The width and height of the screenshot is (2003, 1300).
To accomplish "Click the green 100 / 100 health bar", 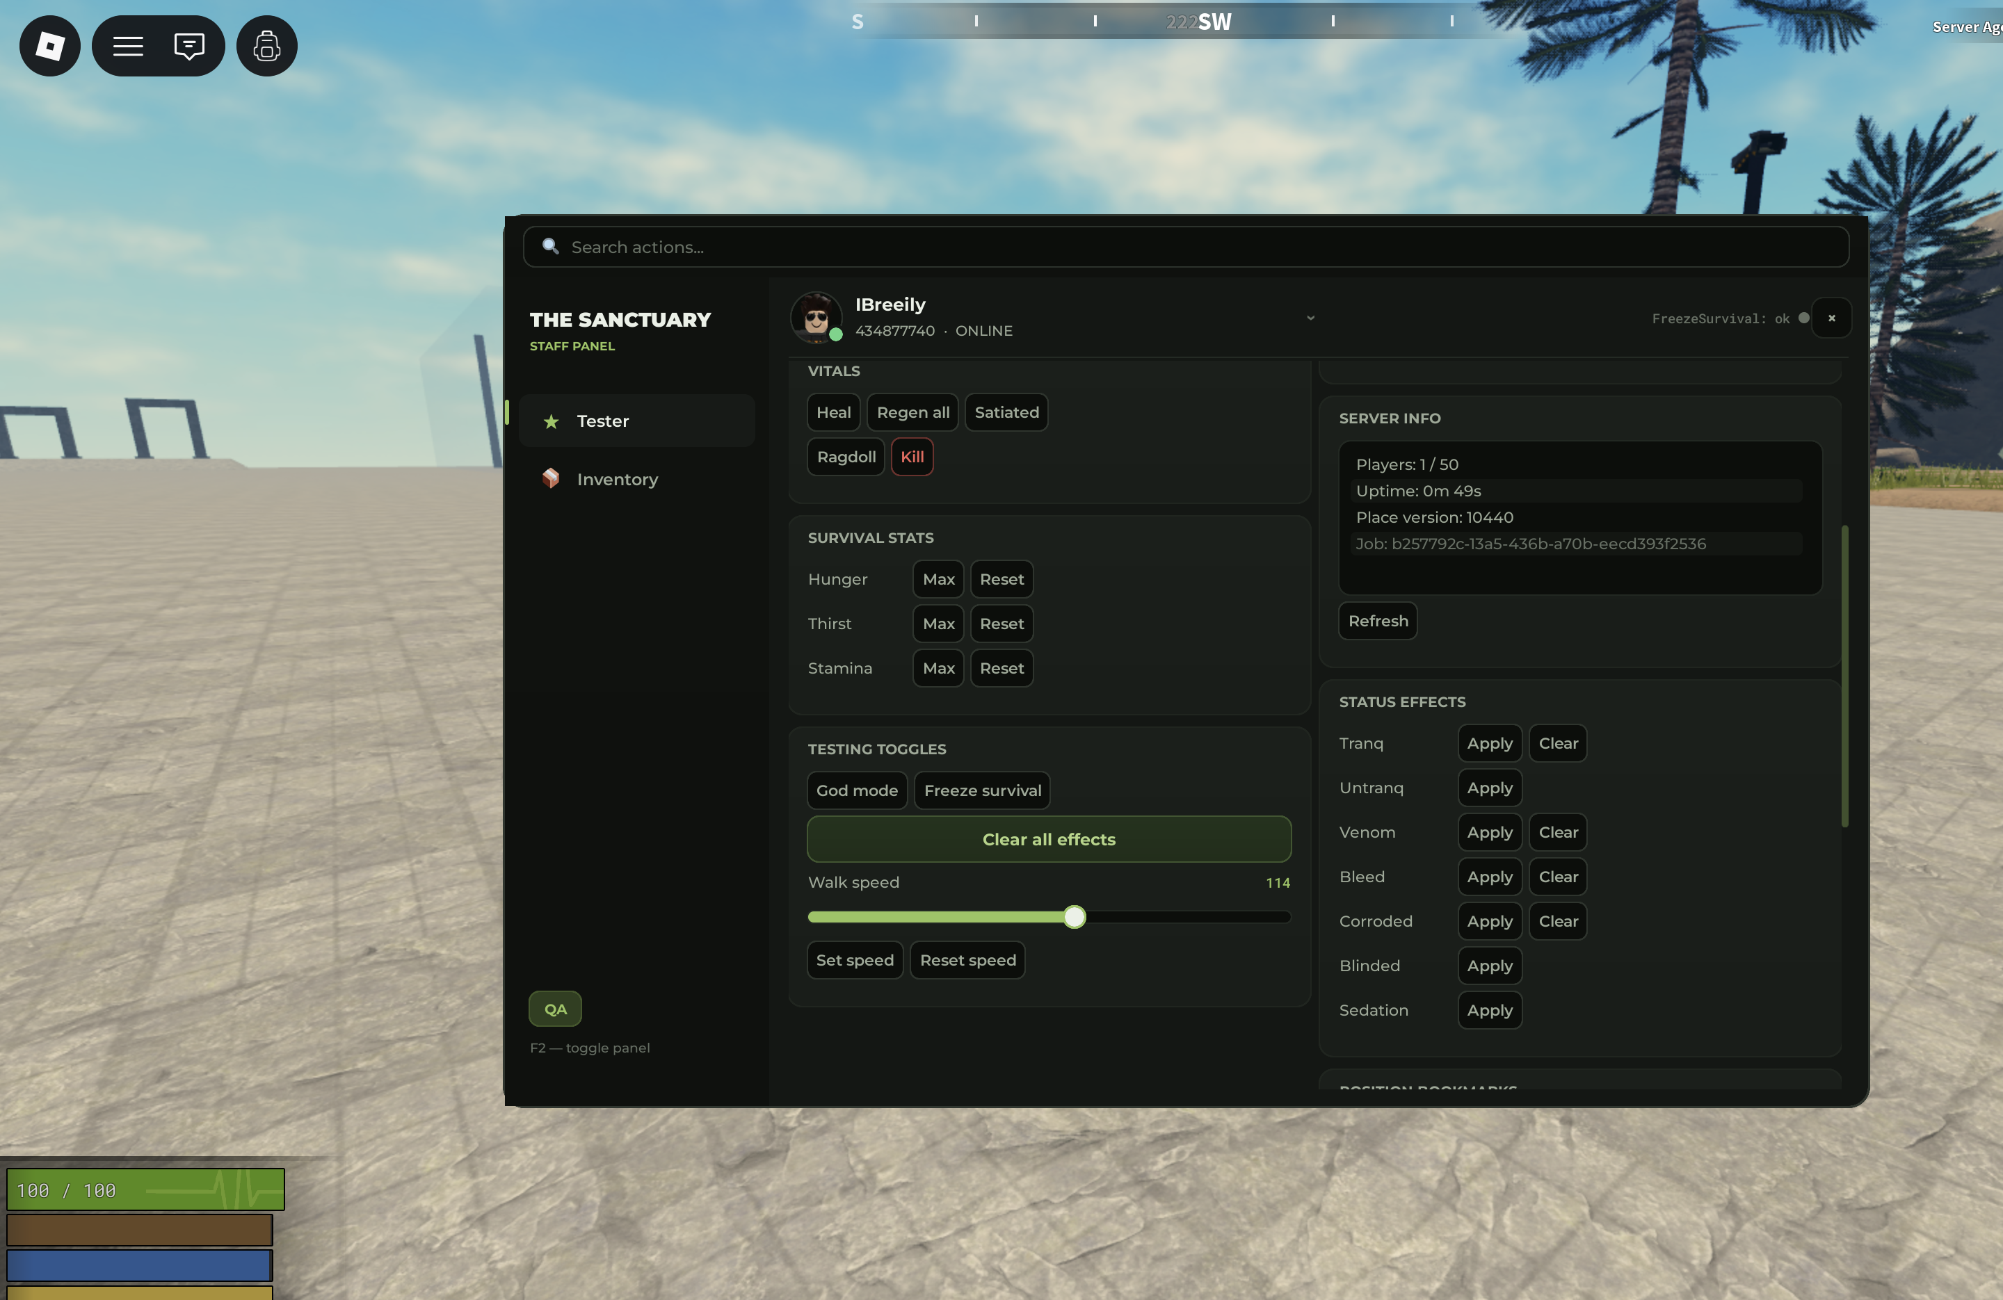I will point(145,1189).
